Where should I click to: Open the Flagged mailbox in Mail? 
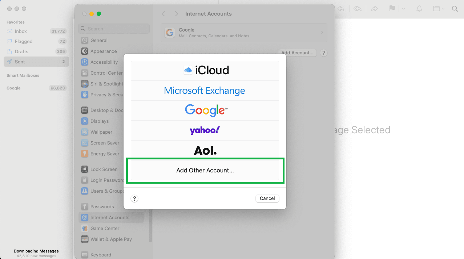click(36, 41)
